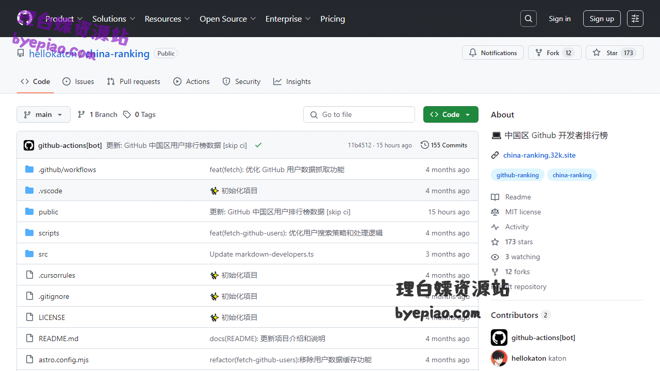
Task: Select the src folder icon
Action: [x=29, y=254]
